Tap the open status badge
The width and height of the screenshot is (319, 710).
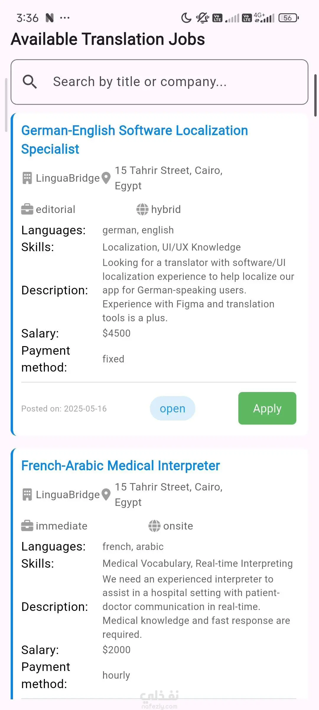point(172,408)
